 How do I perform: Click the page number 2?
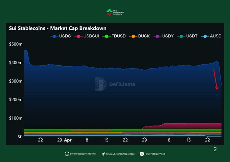[215, 149]
